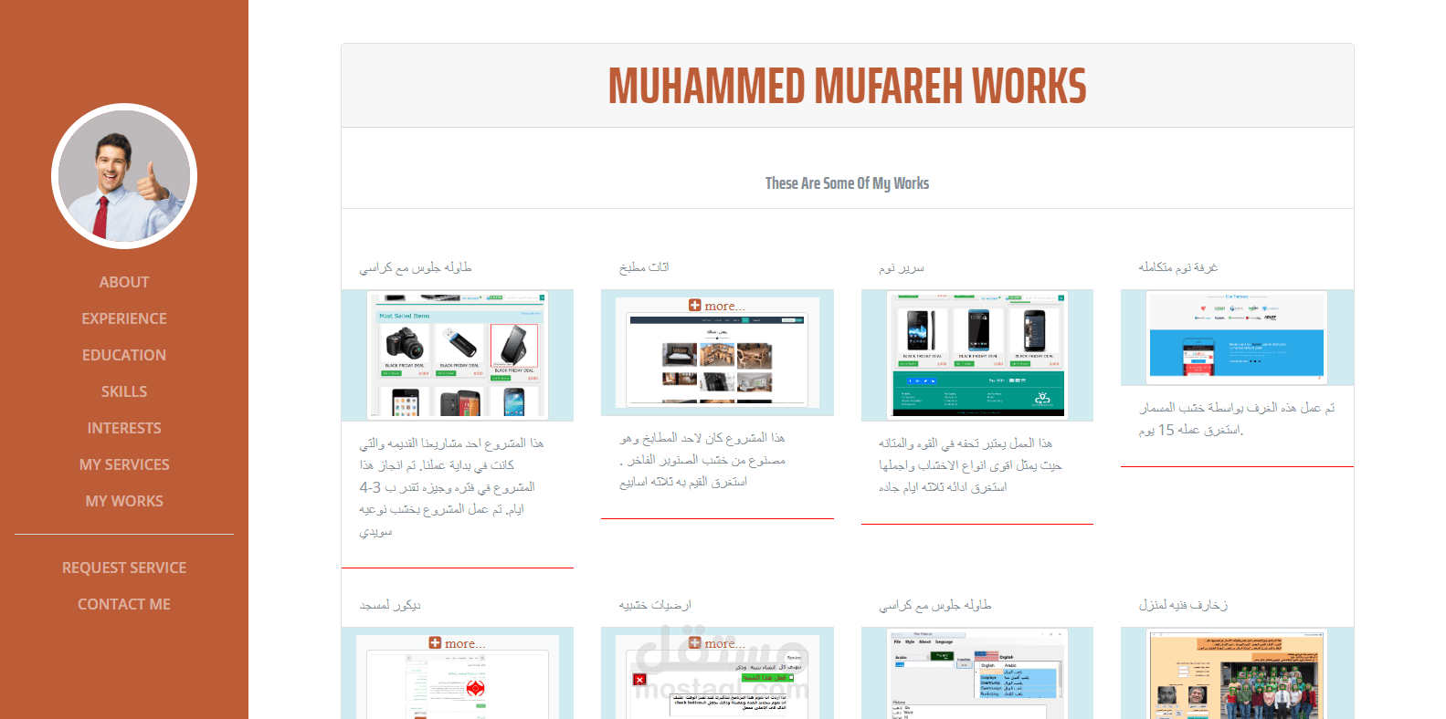Click the subtitle 'These Are Some Of My Works'

tap(848, 183)
